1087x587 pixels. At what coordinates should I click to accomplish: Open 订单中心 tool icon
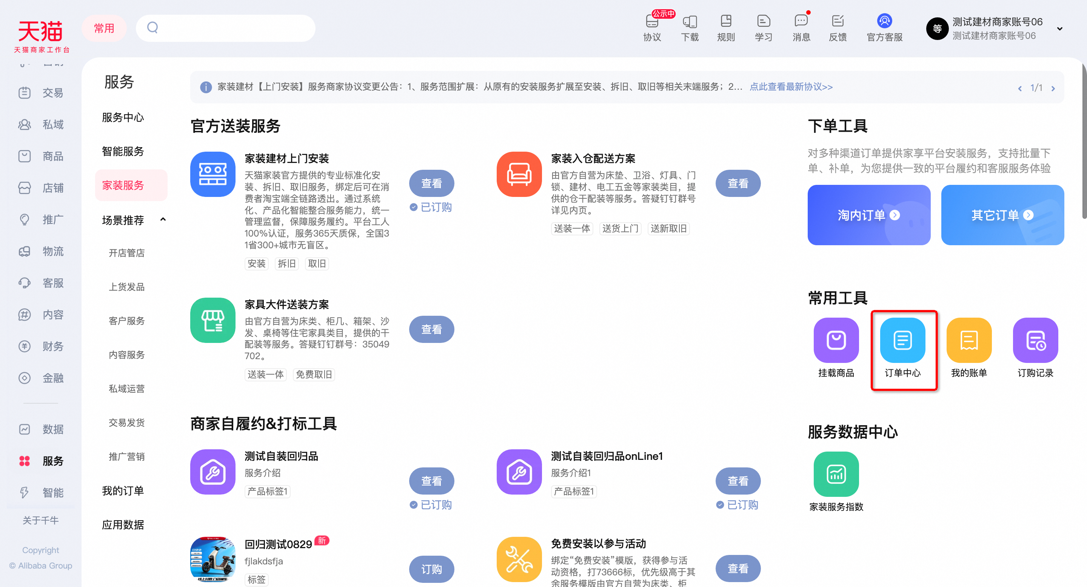pyautogui.click(x=902, y=340)
